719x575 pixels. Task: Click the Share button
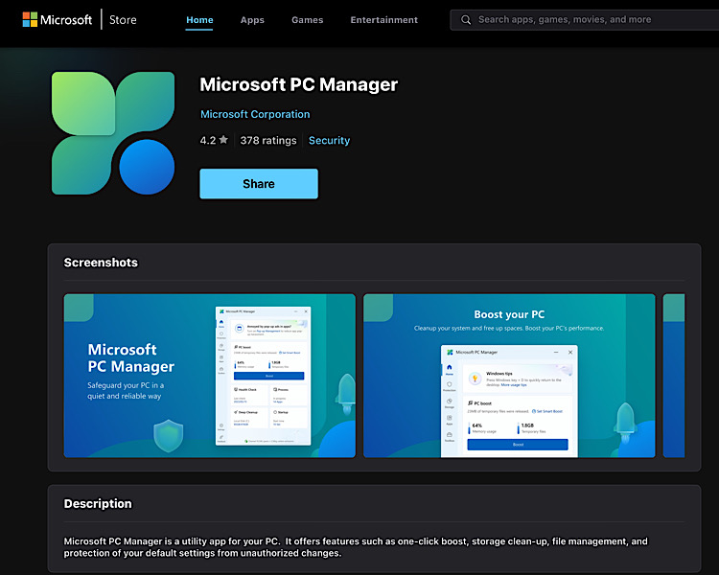pyautogui.click(x=259, y=183)
